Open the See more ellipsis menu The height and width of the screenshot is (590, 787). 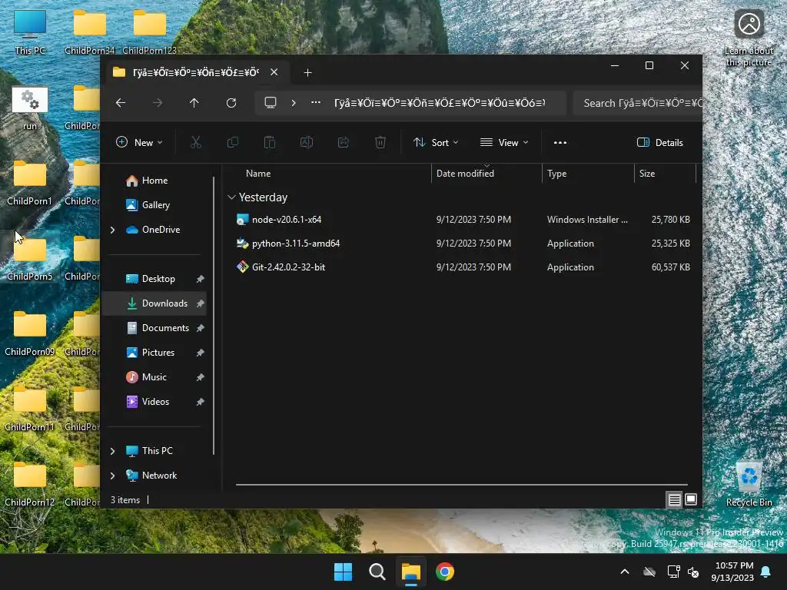(x=560, y=142)
